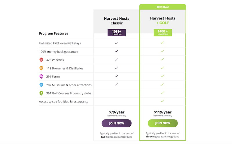Join the Harvest Hosts + GOLF plan
Viewport: 232px width, 144px height.
point(163,123)
